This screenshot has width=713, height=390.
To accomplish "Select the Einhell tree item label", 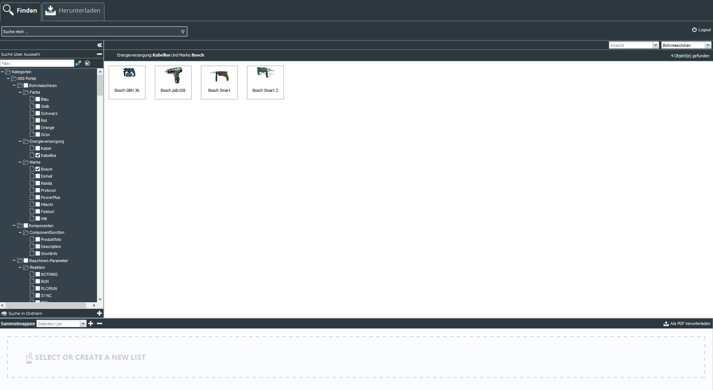I will click(x=46, y=176).
